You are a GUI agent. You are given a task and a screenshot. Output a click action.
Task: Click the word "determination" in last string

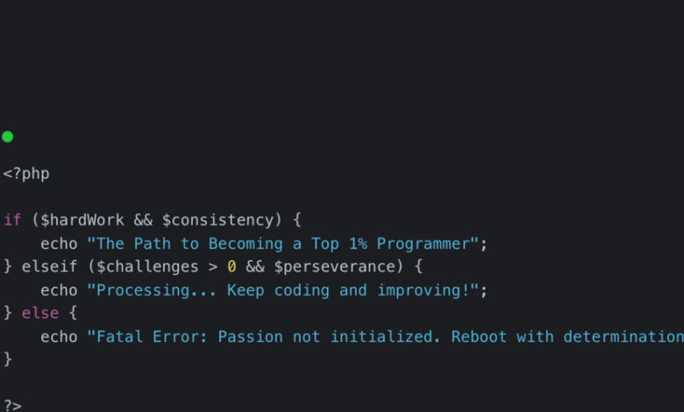point(623,337)
